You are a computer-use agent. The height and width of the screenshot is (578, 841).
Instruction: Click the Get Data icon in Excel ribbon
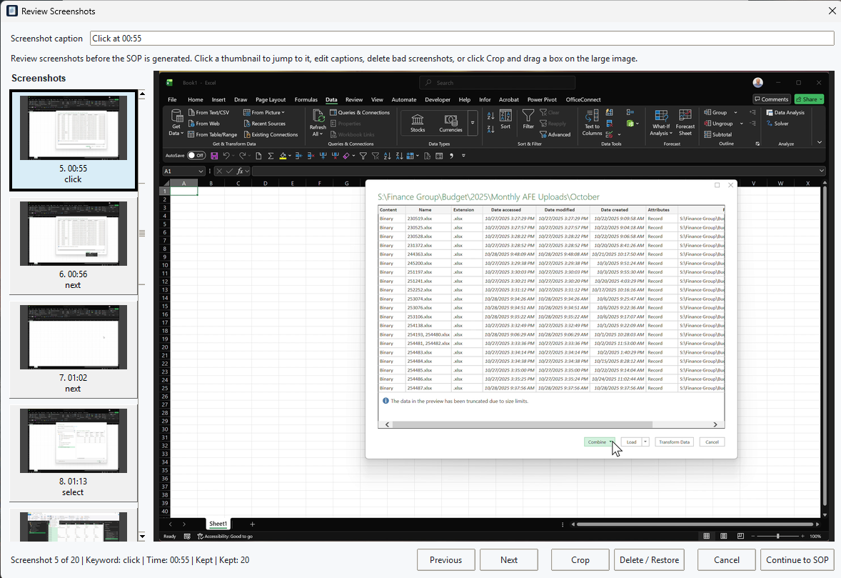[x=176, y=123]
